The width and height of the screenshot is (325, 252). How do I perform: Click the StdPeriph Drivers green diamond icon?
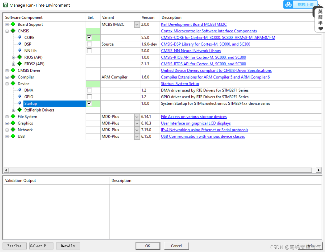[20, 110]
